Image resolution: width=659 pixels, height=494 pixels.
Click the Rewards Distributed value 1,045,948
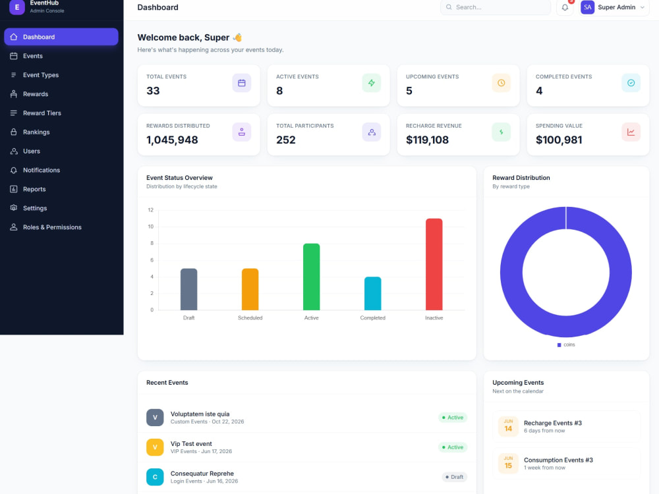[172, 140]
